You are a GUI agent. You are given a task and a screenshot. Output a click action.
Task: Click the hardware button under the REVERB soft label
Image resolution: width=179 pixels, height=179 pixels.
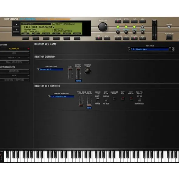click(77, 38)
